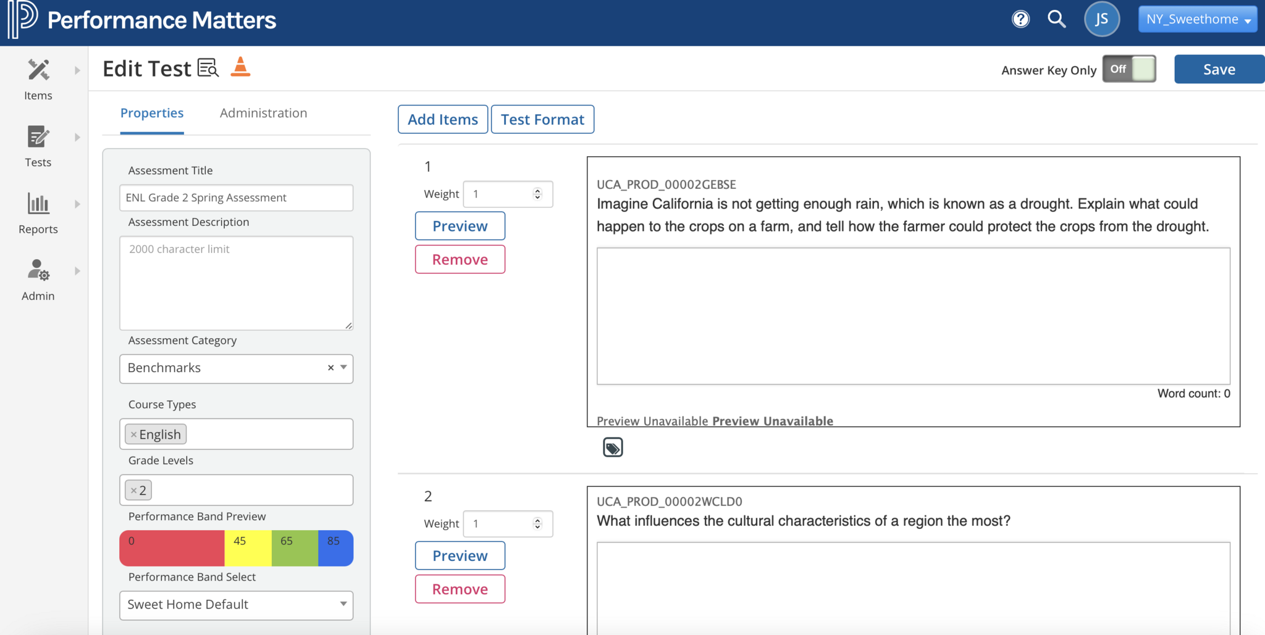The image size is (1265, 635).
Task: Click the red performance band segment
Action: coord(172,548)
